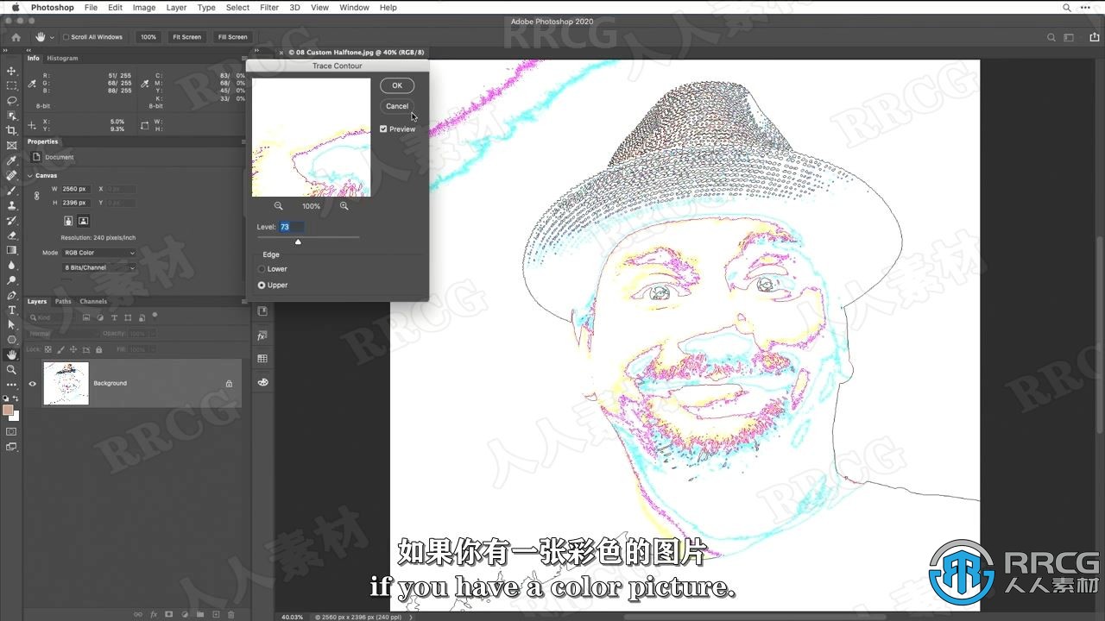Select the Upper edge radio button
This screenshot has height=621, width=1105.
coord(262,285)
